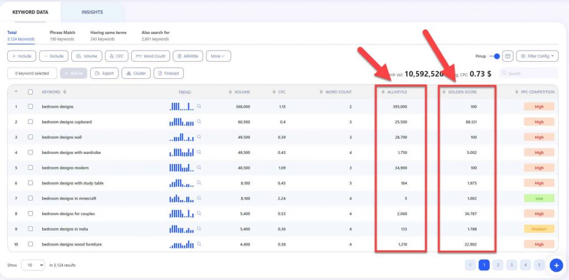This screenshot has width=569, height=280.
Task: Check the box for bedroom designs with wardrobe
Action: 31,152
